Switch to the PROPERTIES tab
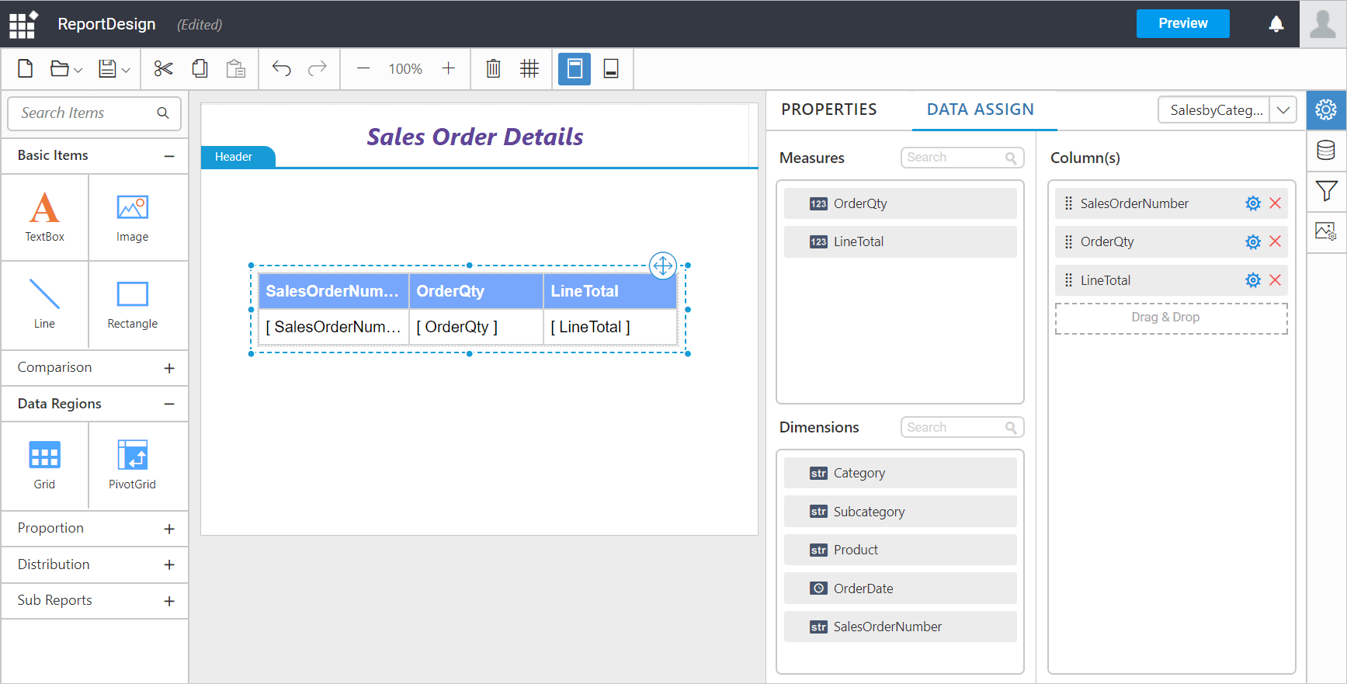Screen dimensions: 1347x684 pyautogui.click(x=828, y=109)
